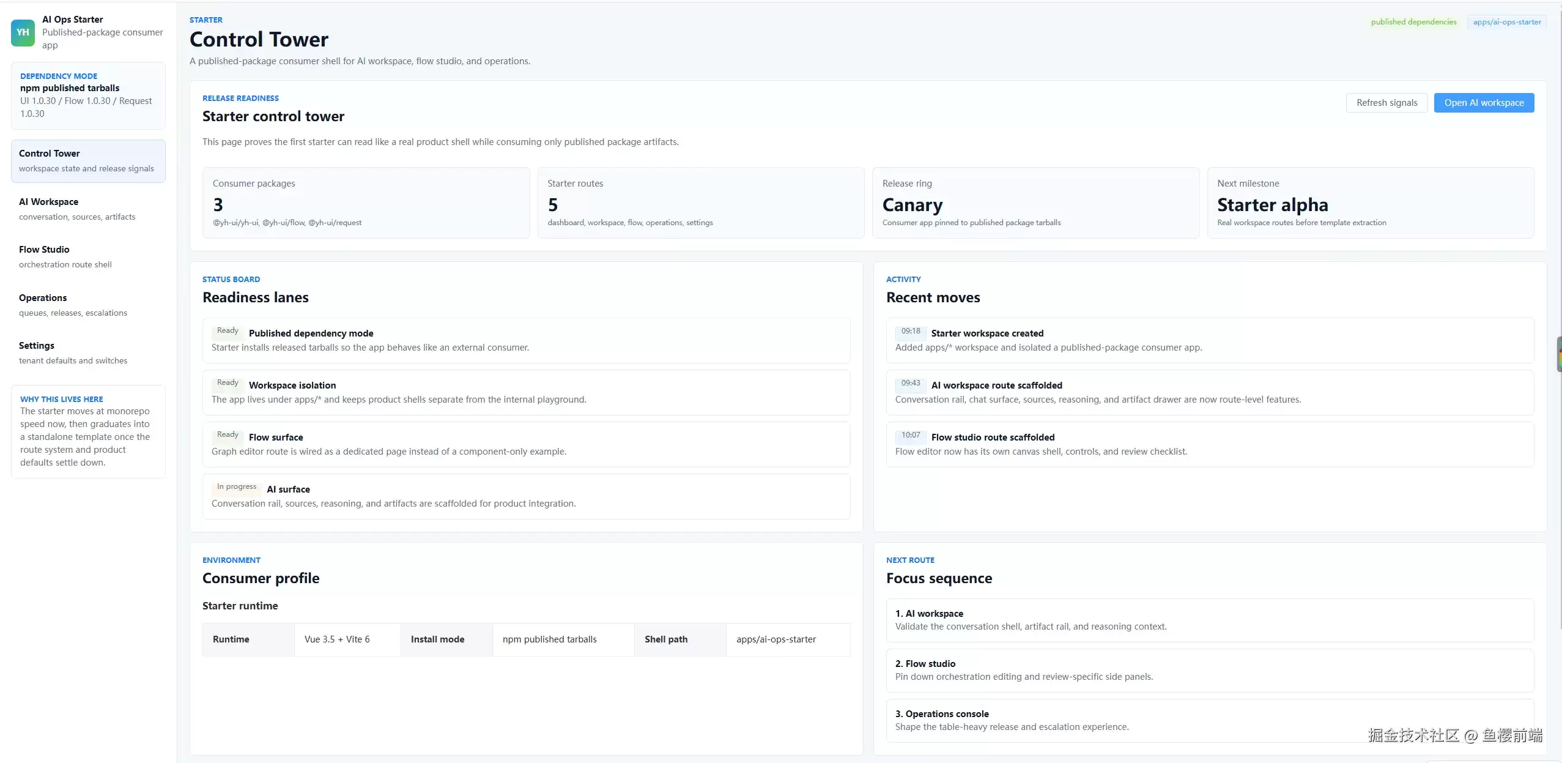The height and width of the screenshot is (763, 1562).
Task: Select the Starter routes stat card
Action: [x=701, y=203]
